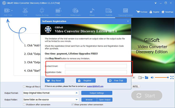The width and height of the screenshot is (175, 108).
Task: Close the Software Registration dialog
Action: point(128,21)
